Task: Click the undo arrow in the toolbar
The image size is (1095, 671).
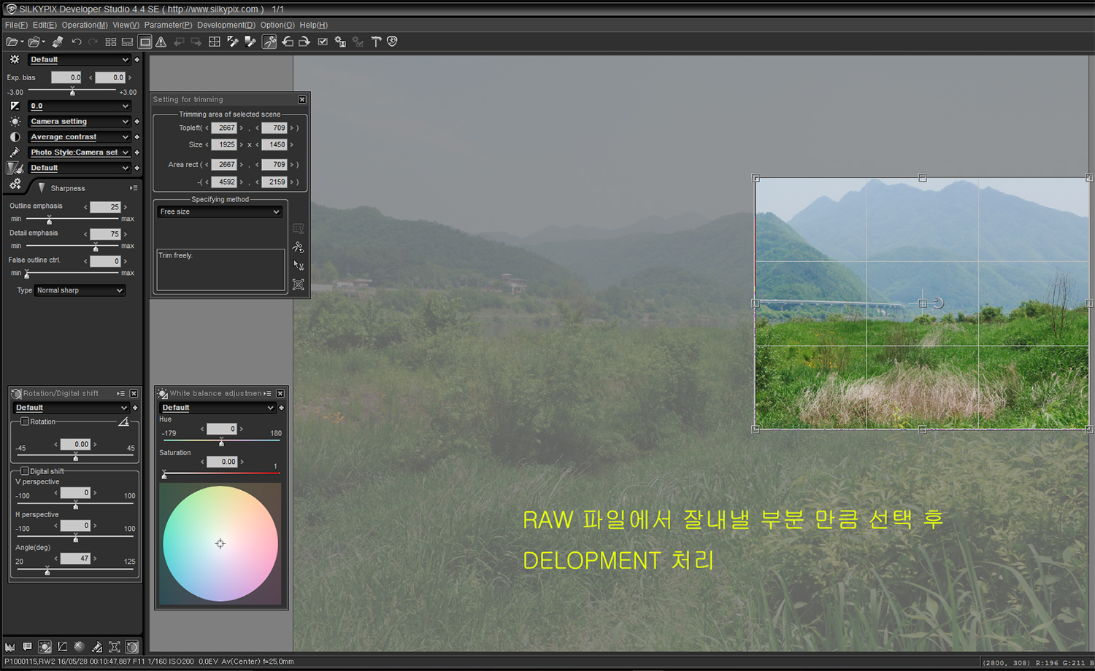Action: point(77,42)
